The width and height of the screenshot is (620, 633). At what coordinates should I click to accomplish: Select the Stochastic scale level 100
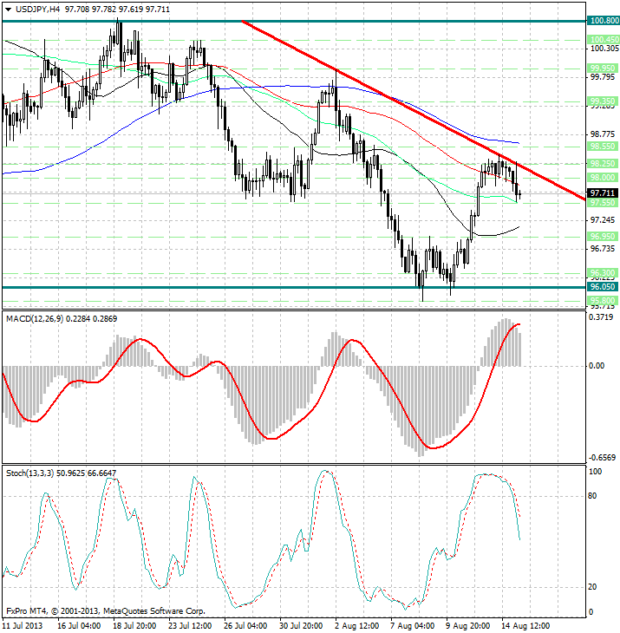pos(596,472)
